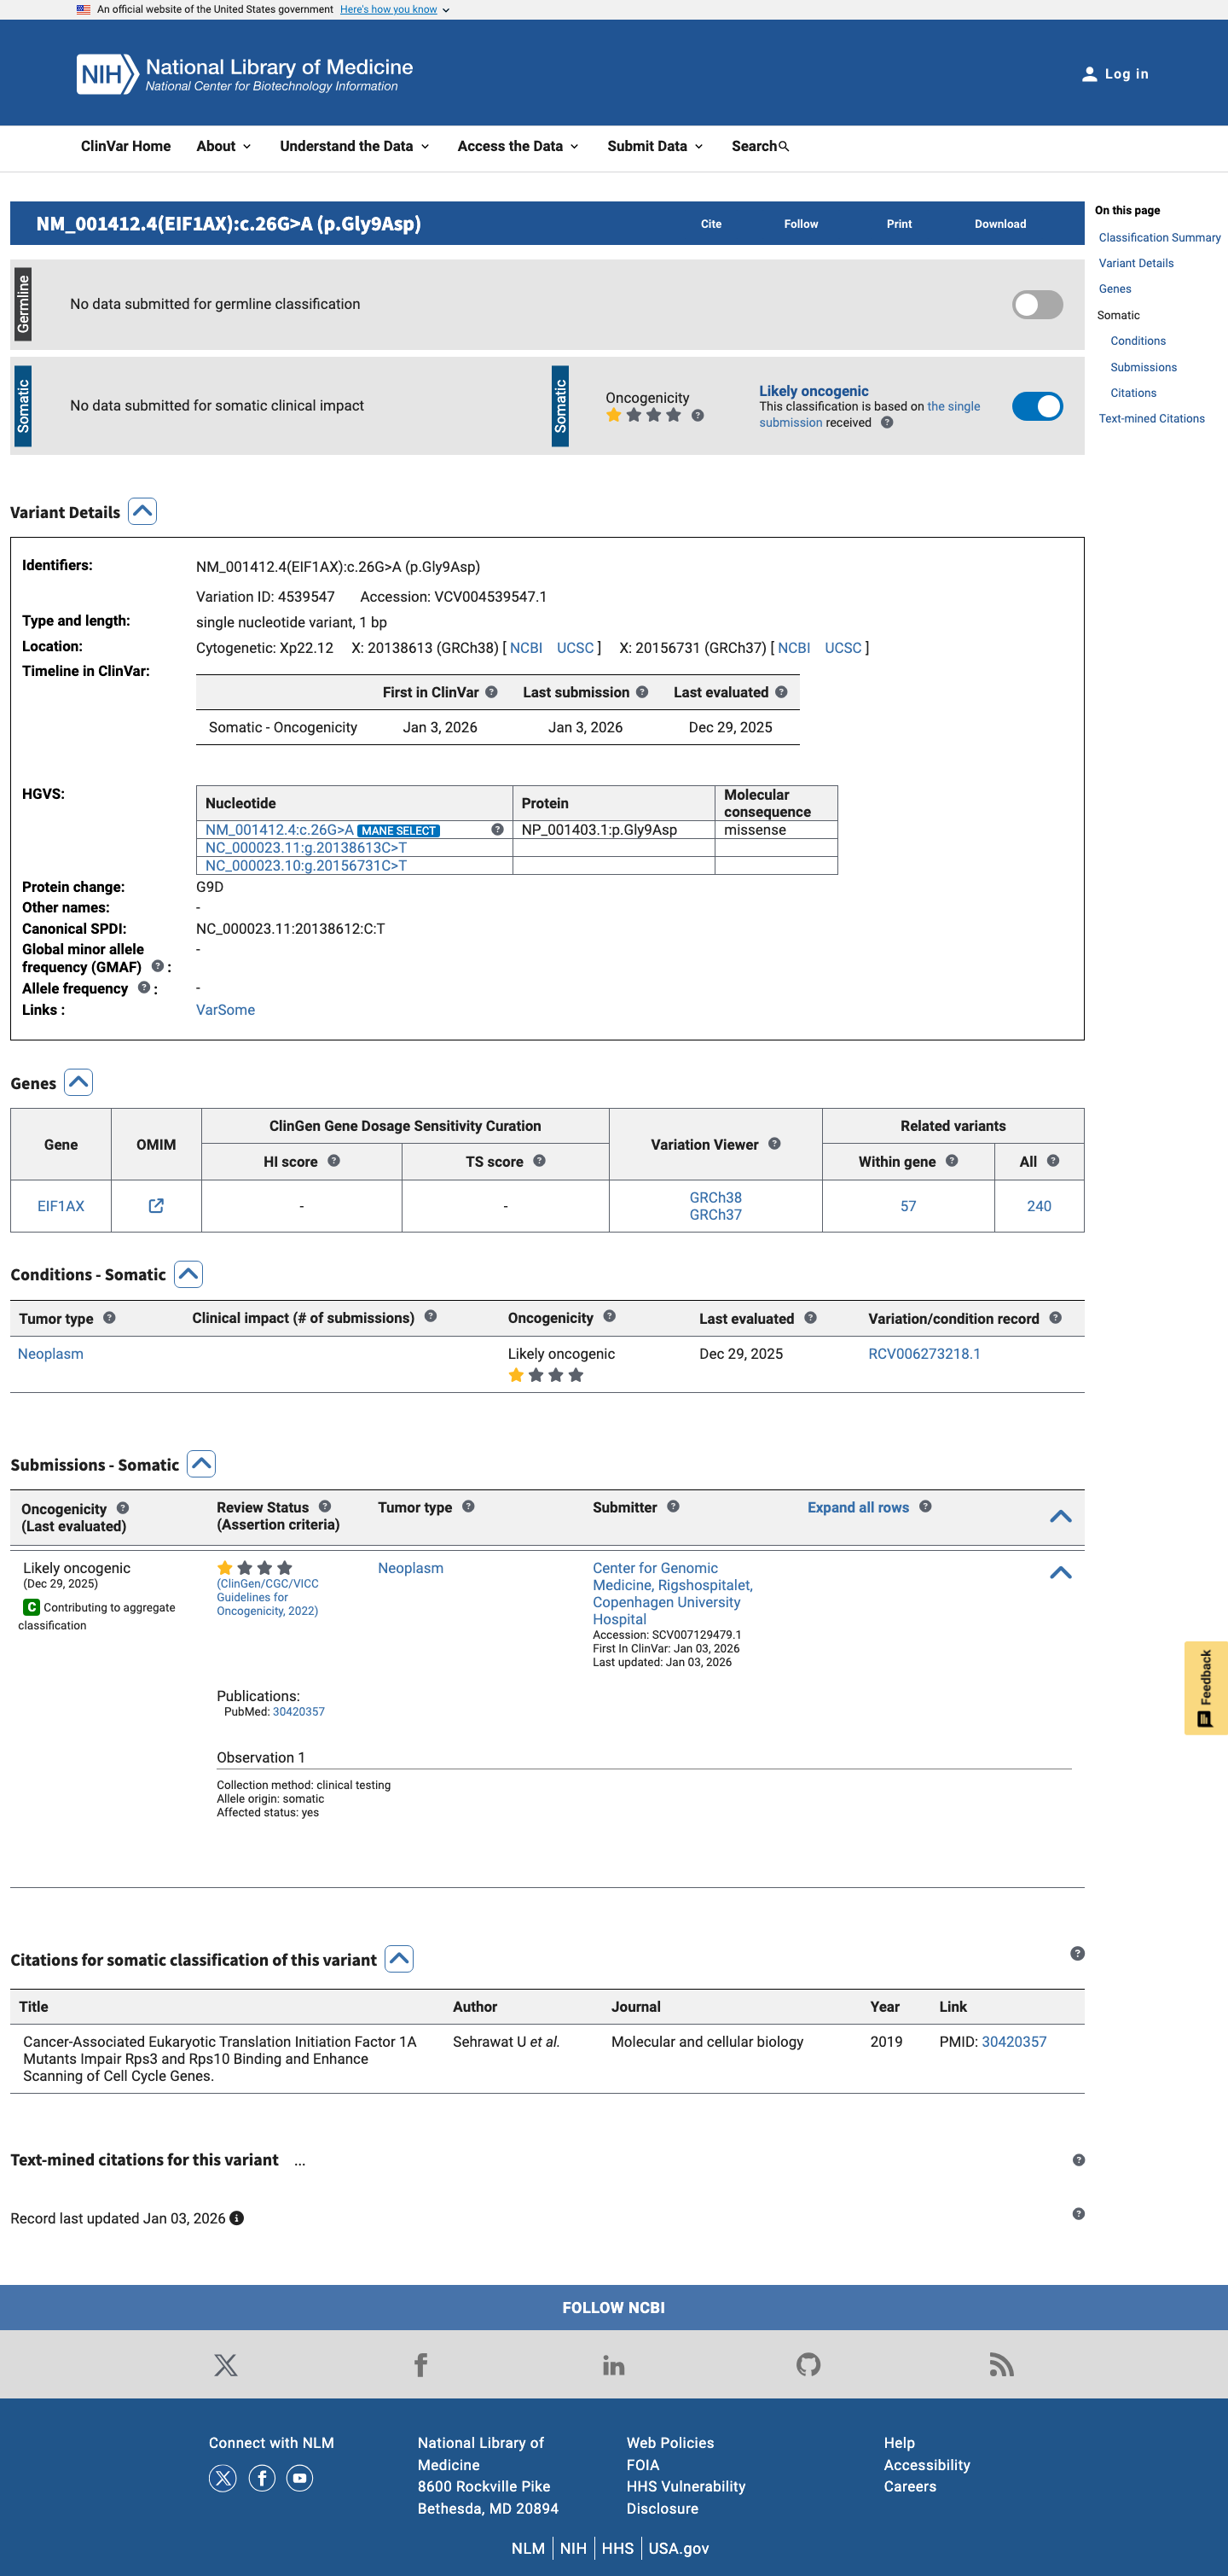Open help icon for Clinical impact submissions
The height and width of the screenshot is (2576, 1228).
(431, 1317)
